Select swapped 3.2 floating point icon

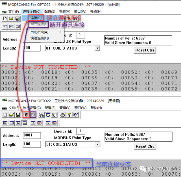click(39, 123)
